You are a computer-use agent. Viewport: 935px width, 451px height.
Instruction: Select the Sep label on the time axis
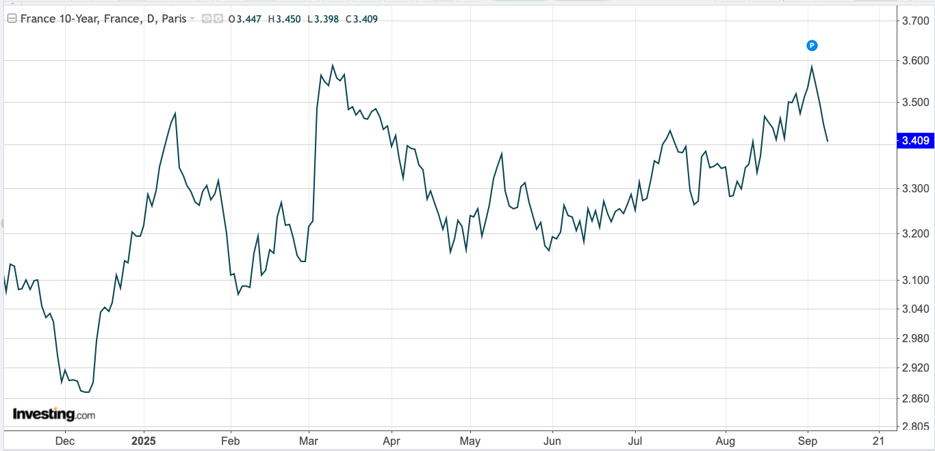click(x=808, y=441)
